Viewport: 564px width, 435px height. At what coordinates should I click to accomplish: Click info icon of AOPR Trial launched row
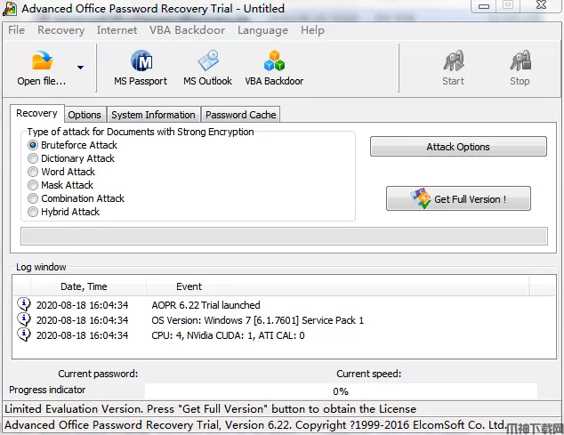[x=24, y=304]
